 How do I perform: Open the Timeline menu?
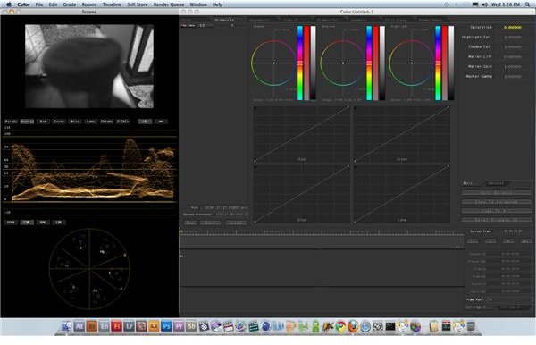pyautogui.click(x=112, y=4)
